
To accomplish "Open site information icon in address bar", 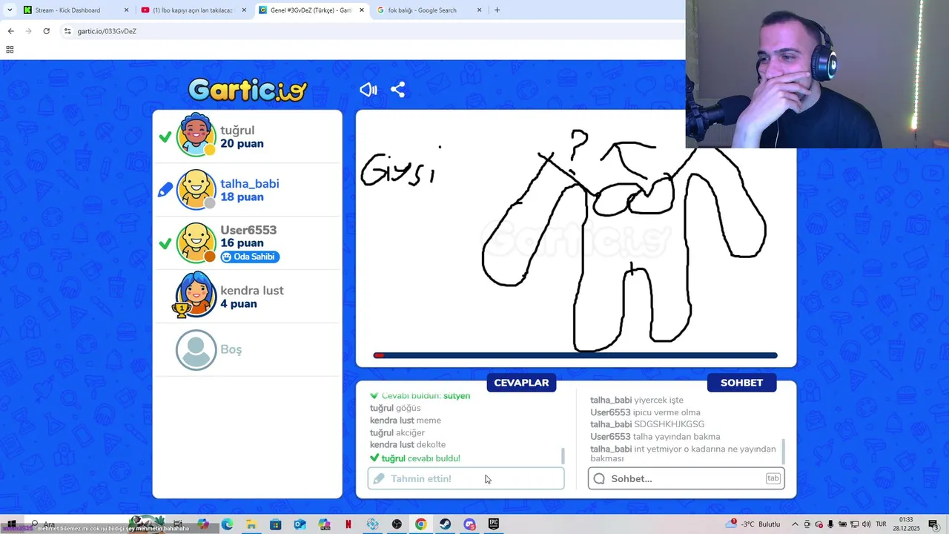I will tap(67, 31).
